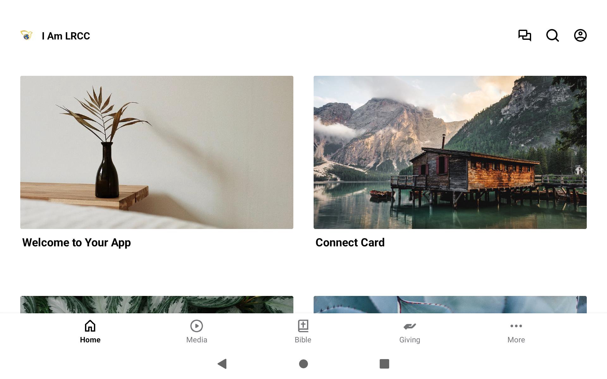
Task: Select the Giving tab label
Action: click(410, 340)
